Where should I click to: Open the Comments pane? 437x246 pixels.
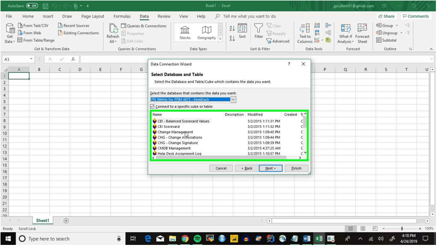coord(416,16)
